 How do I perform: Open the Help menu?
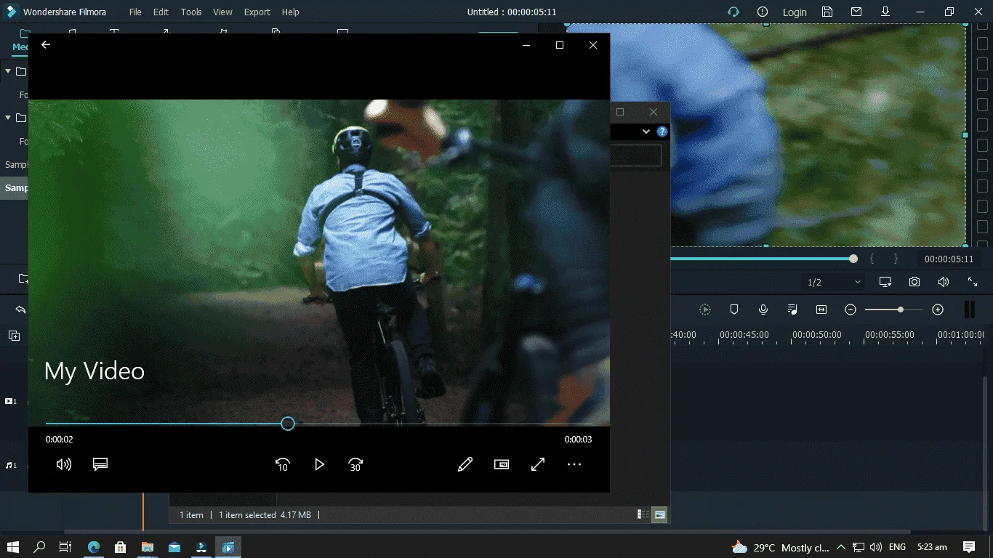[290, 12]
